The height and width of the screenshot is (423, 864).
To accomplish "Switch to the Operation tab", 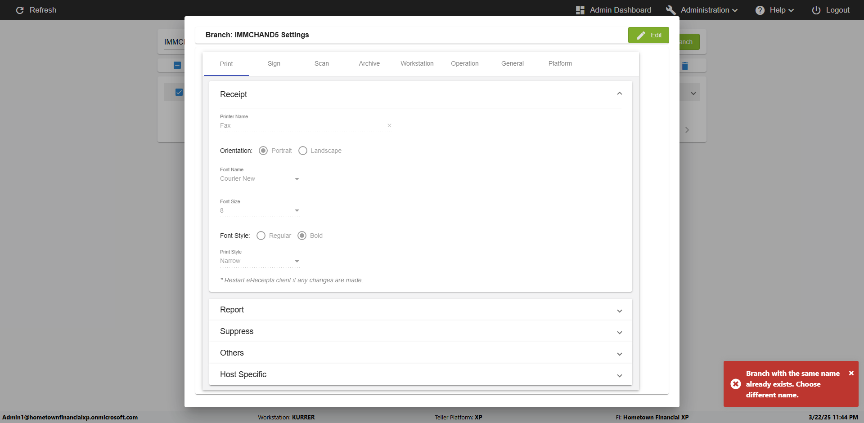I will [x=465, y=63].
